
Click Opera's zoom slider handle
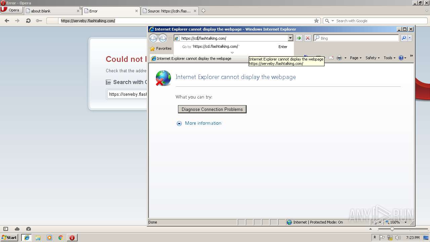[x=392, y=229]
